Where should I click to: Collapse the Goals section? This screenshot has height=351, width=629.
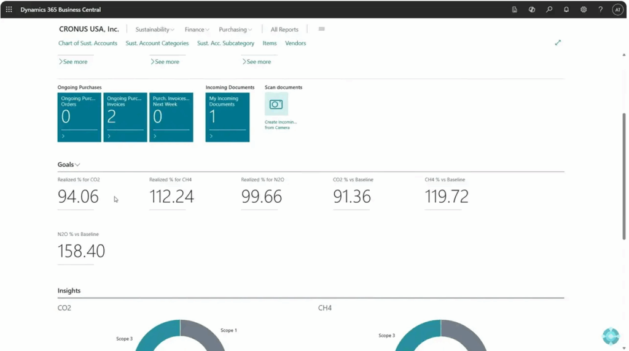(69, 165)
